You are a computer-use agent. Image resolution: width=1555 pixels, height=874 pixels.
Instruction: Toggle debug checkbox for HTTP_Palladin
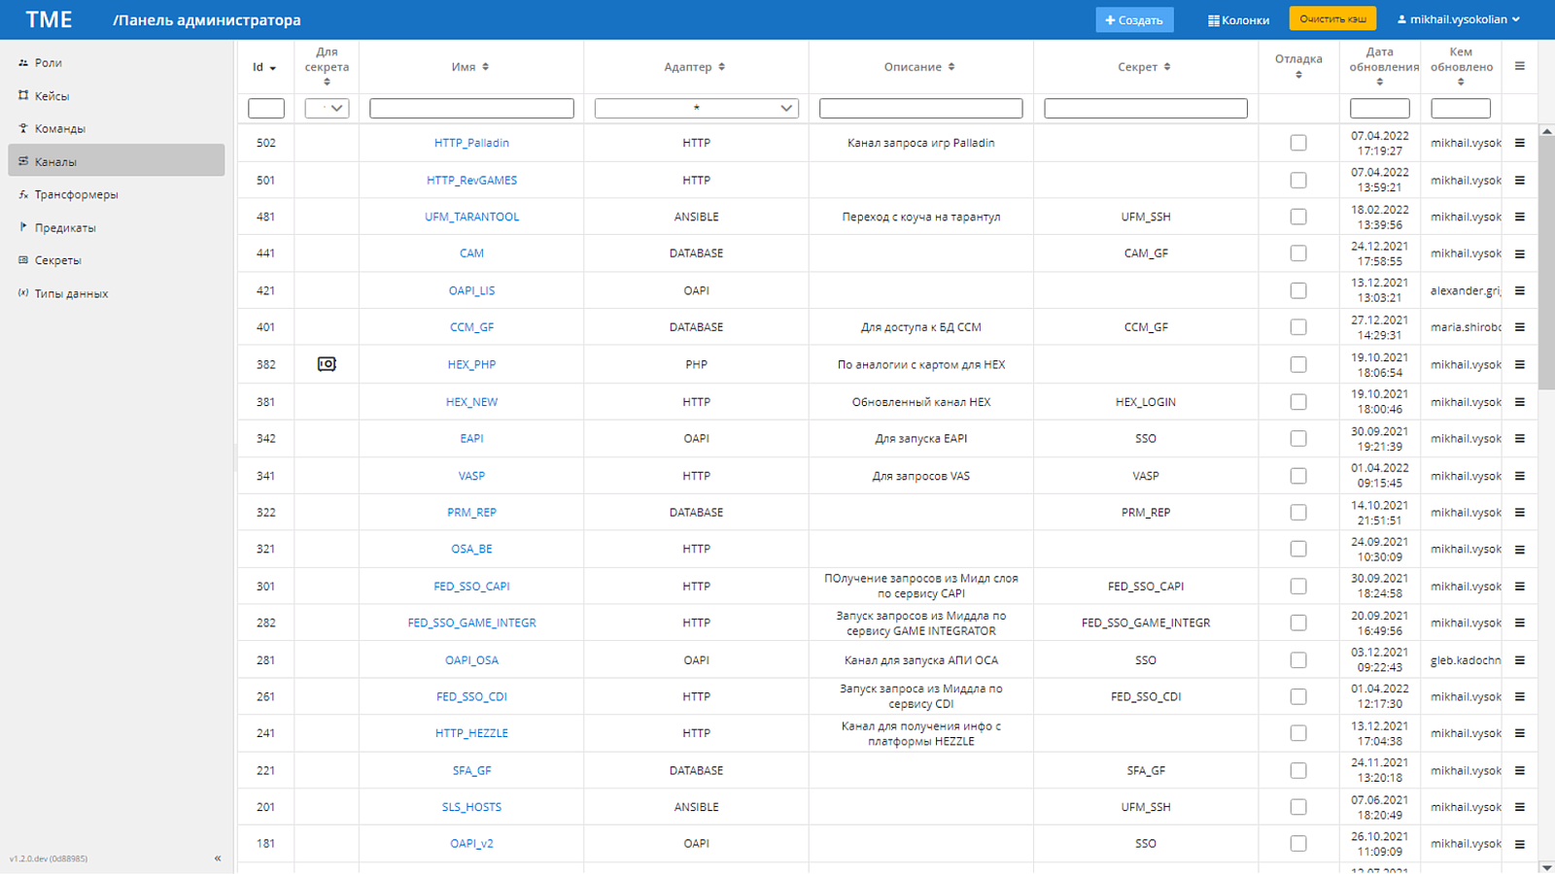[1298, 143]
